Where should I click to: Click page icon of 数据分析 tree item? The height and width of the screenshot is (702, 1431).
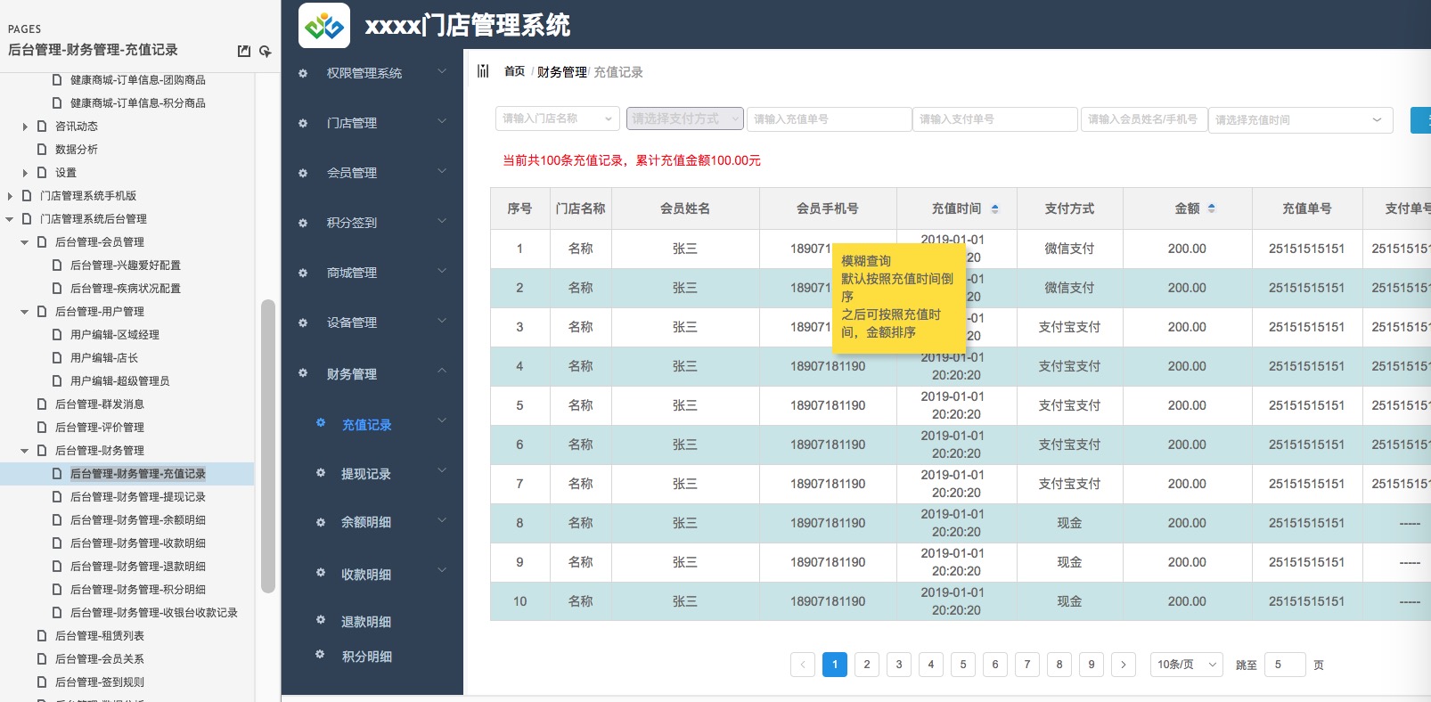[x=42, y=150]
